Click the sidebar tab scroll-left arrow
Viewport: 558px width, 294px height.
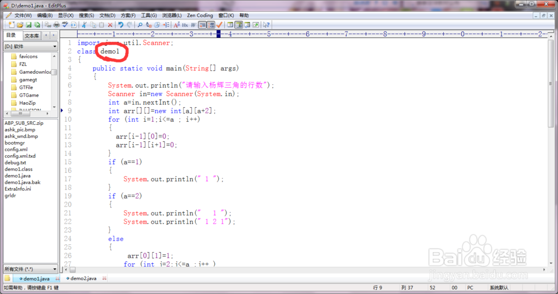[46, 35]
